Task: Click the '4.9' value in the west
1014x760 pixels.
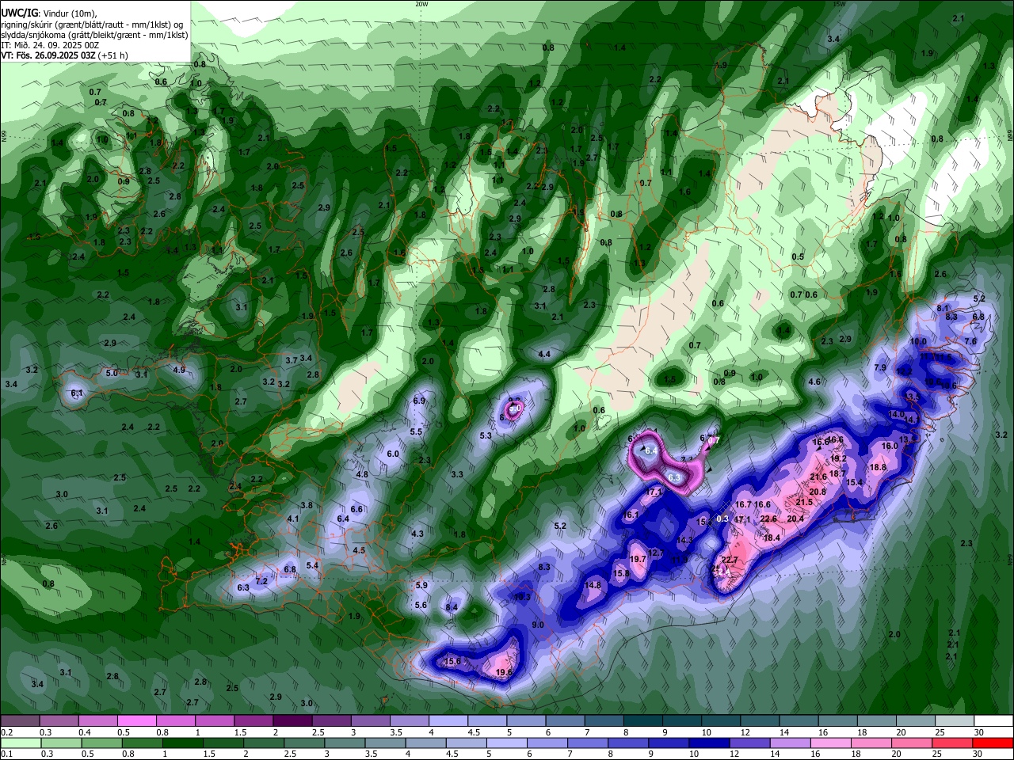Action: pyautogui.click(x=179, y=370)
